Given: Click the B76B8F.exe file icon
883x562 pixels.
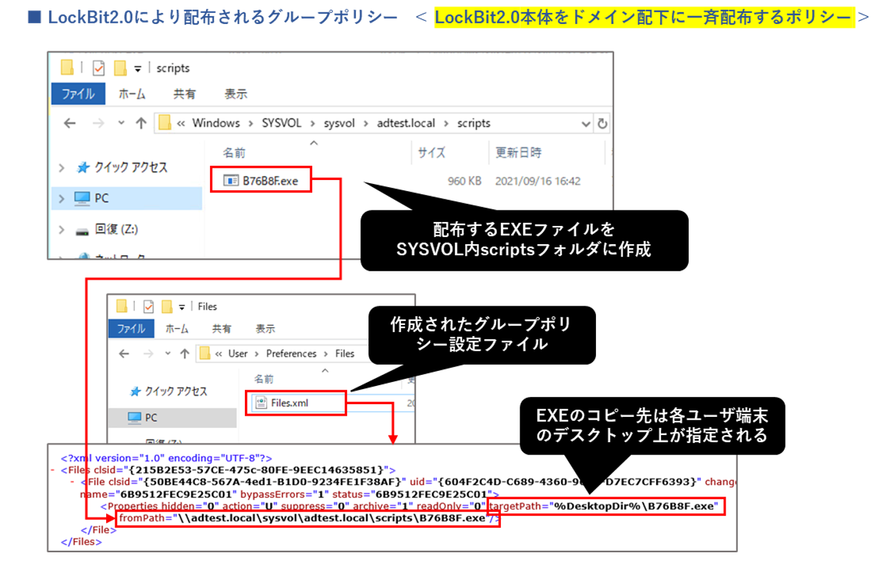Looking at the screenshot, I should point(231,181).
